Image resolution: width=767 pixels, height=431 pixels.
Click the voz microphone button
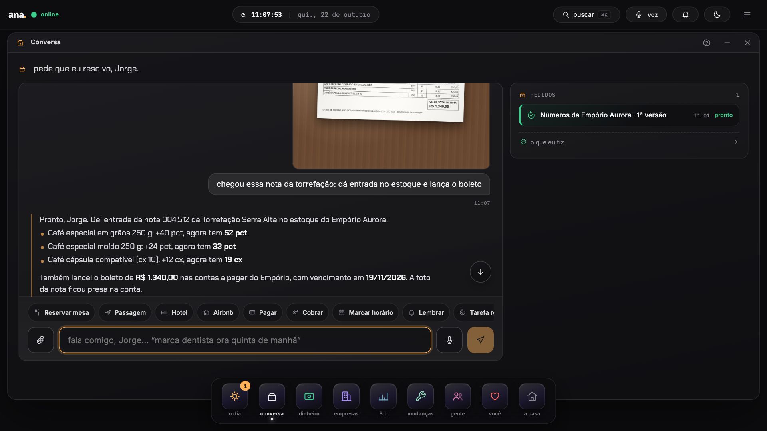[x=646, y=14]
